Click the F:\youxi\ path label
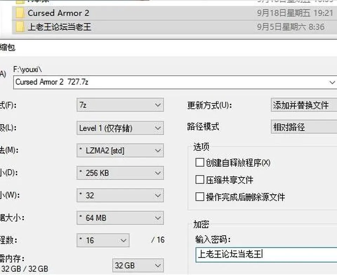Screen dimensions: 337x275 27,70
